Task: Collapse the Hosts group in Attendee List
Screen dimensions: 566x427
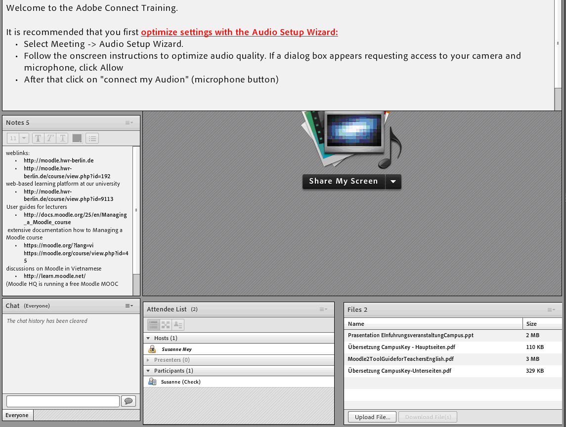Action: click(149, 338)
